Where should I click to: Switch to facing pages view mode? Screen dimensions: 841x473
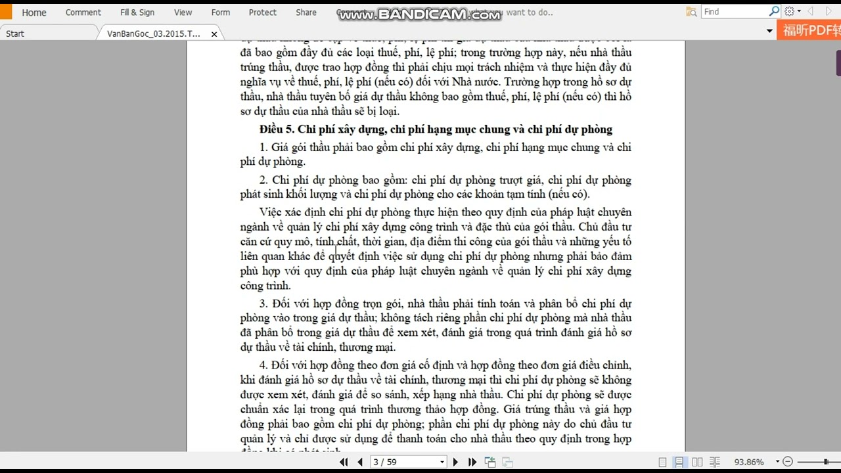tap(697, 462)
